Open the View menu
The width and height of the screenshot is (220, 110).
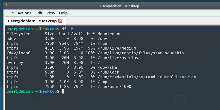tap(51, 13)
